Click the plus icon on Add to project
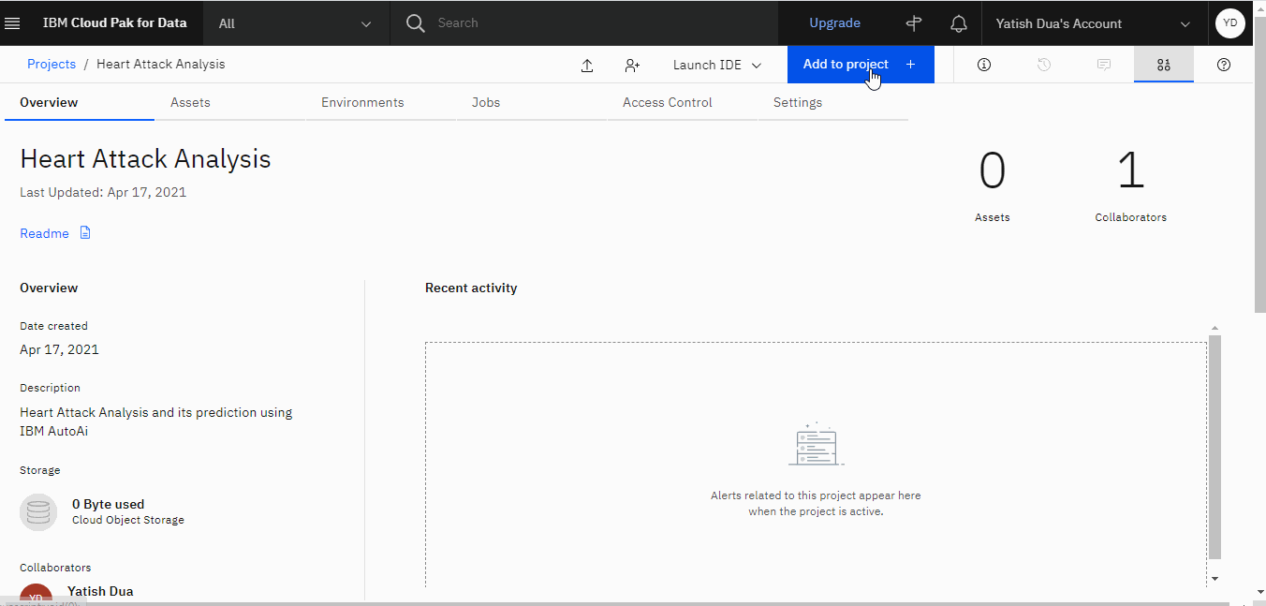 point(910,65)
